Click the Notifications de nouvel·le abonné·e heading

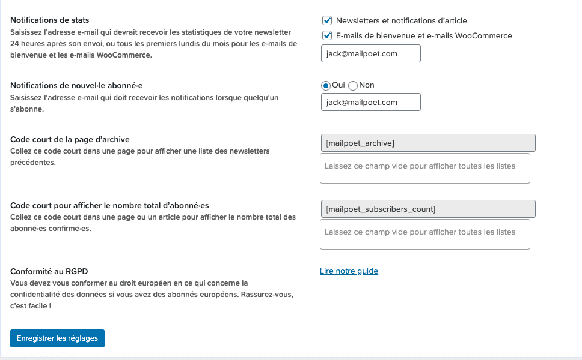click(76, 85)
